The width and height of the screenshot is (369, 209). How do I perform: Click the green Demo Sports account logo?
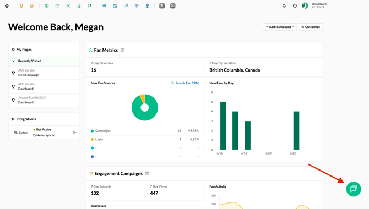305,5
